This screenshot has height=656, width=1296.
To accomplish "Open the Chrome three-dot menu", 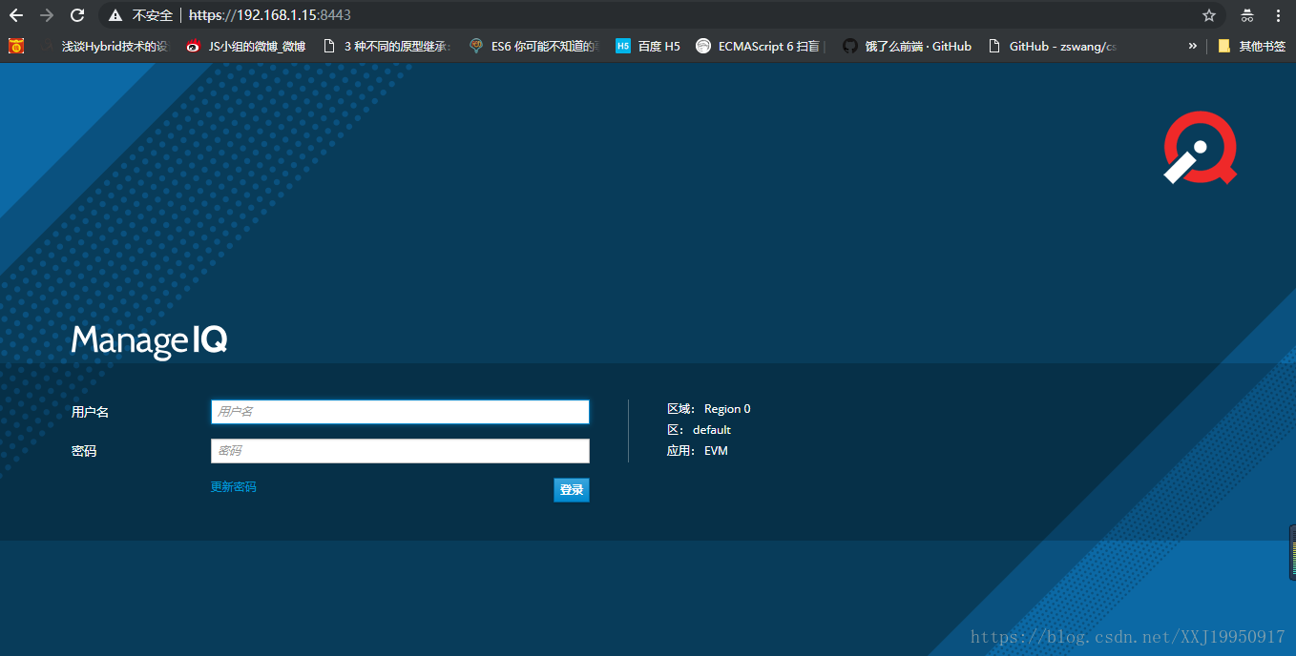I will tap(1278, 15).
